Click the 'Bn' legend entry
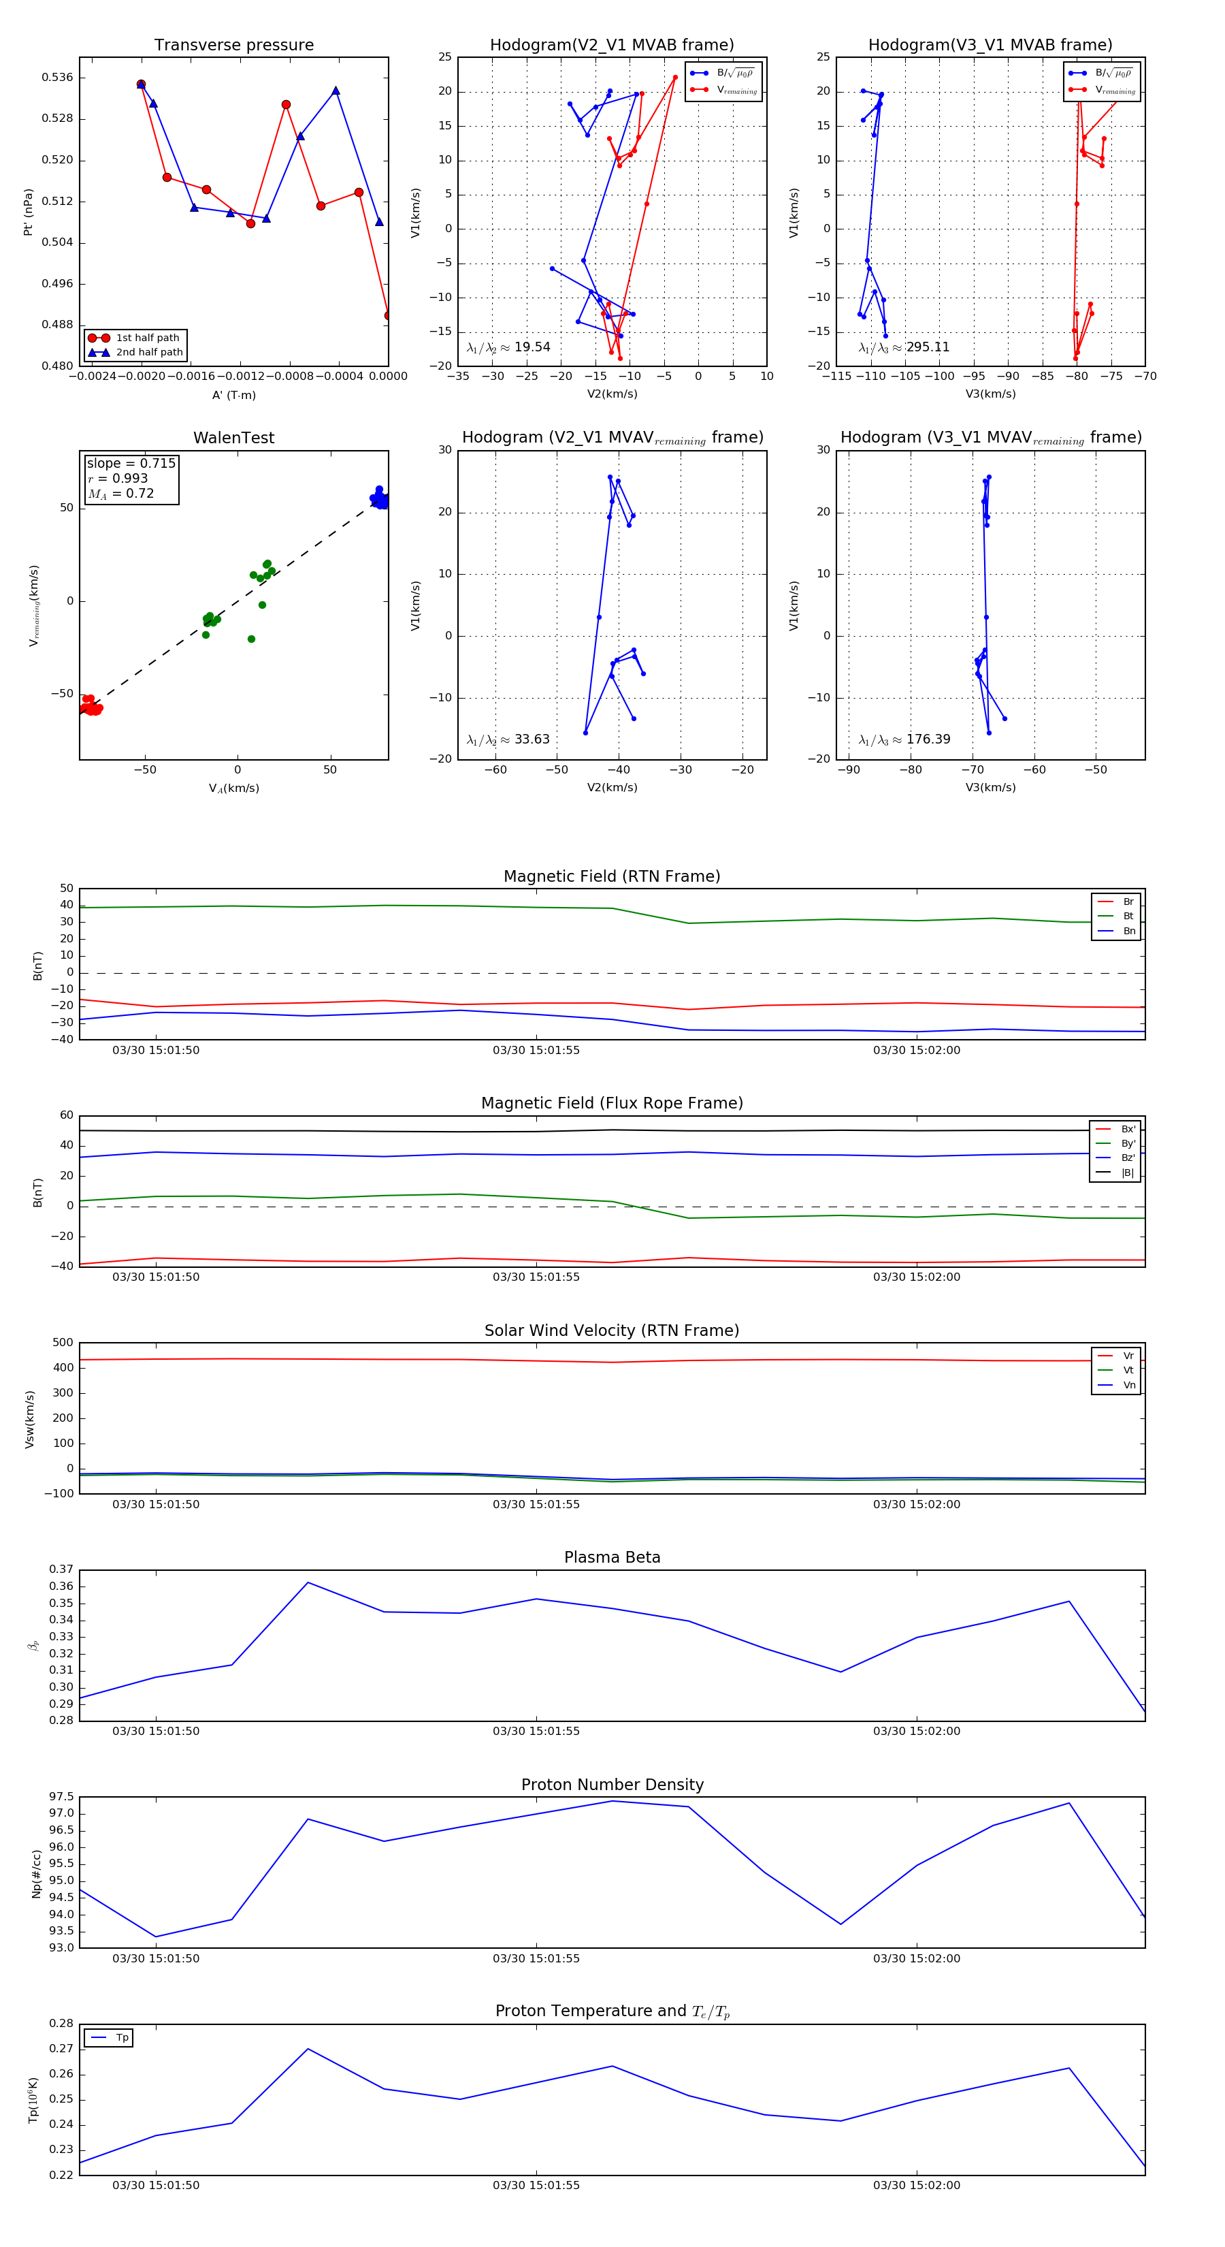Image resolution: width=1225 pixels, height=2247 pixels. tap(1116, 931)
